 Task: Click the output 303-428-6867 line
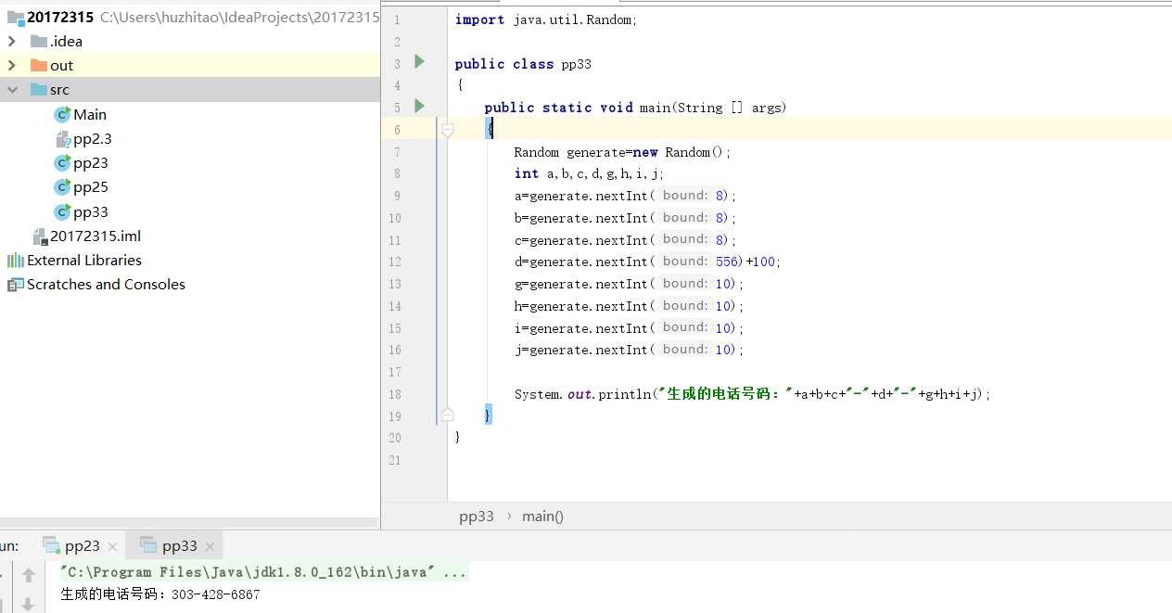pos(159,594)
